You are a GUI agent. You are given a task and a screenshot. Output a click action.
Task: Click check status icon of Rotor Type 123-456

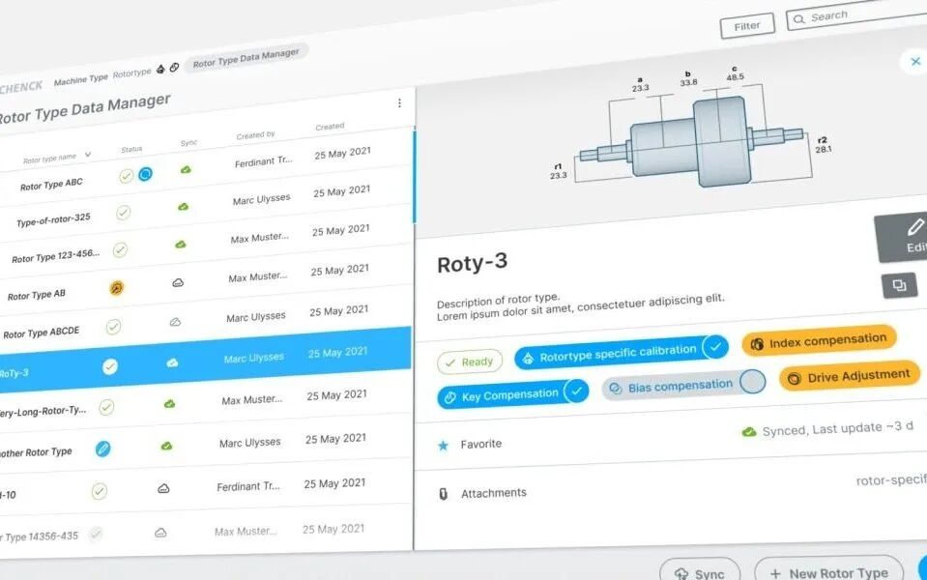(120, 250)
